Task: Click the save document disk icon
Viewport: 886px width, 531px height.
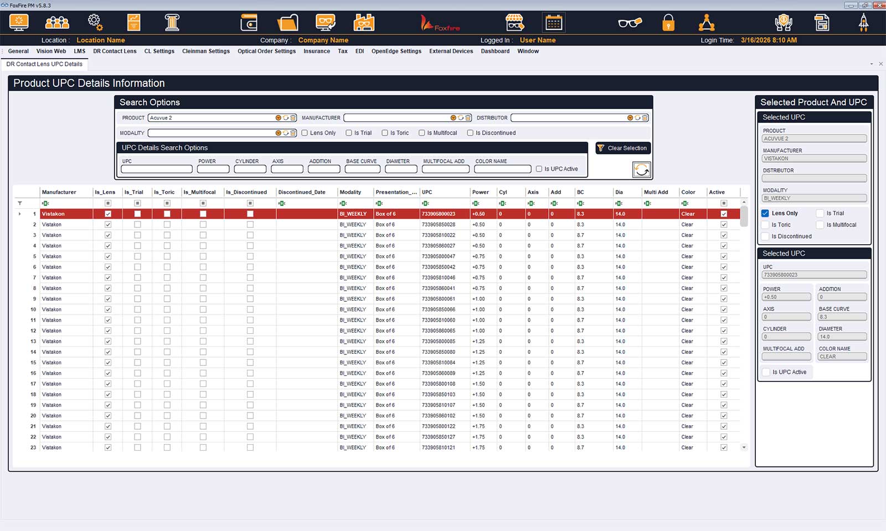Action: 822,23
